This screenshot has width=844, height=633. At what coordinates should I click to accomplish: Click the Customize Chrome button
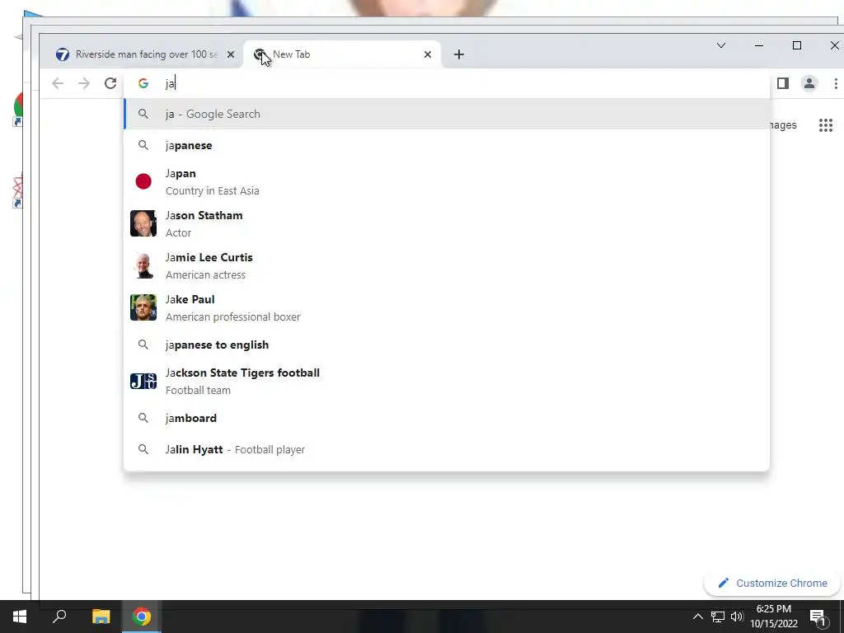coord(772,583)
